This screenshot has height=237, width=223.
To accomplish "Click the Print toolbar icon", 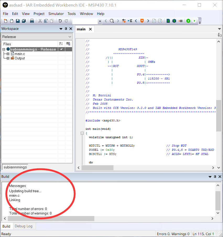I will coord(32,21).
